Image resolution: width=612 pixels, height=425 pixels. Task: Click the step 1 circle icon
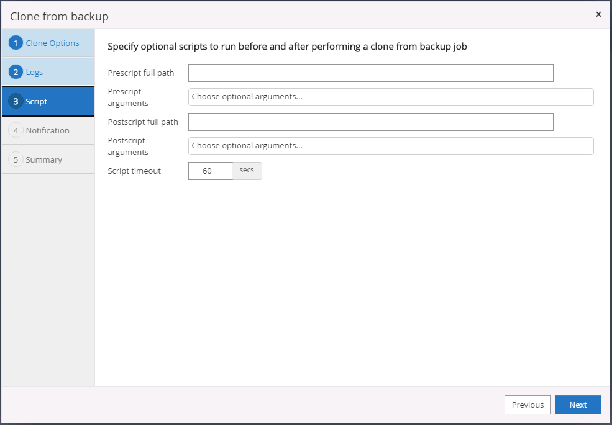(x=16, y=43)
